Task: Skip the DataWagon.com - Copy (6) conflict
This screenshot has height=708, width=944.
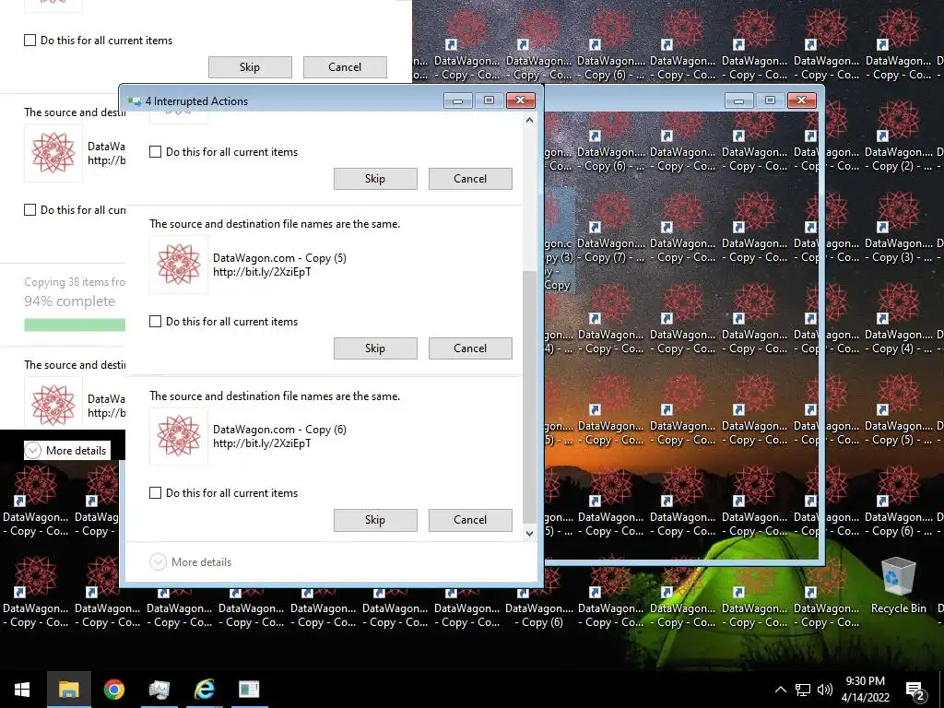Action: (375, 520)
